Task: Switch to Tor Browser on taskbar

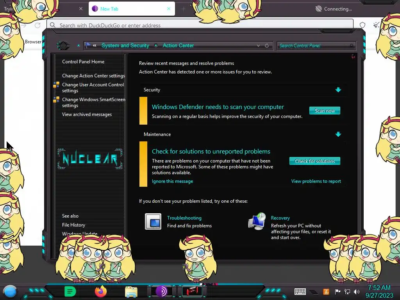Action: click(x=161, y=291)
